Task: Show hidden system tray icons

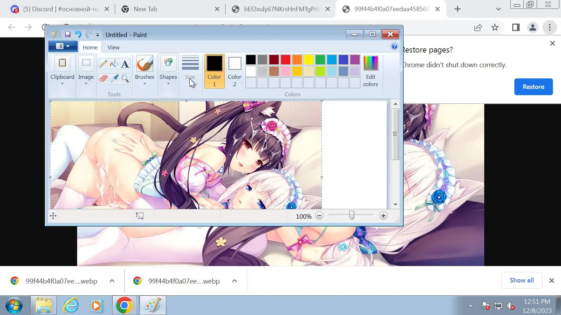Action: pos(471,306)
